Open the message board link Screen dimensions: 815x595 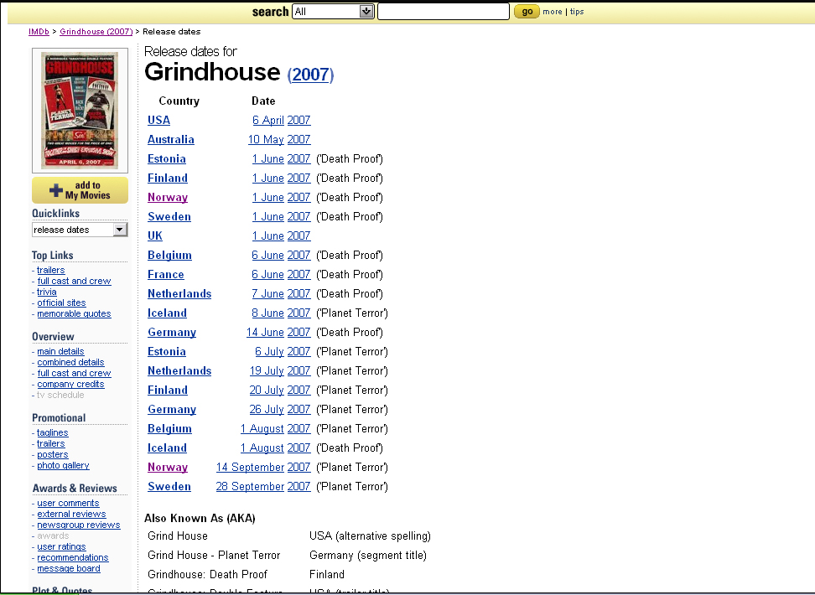69,569
